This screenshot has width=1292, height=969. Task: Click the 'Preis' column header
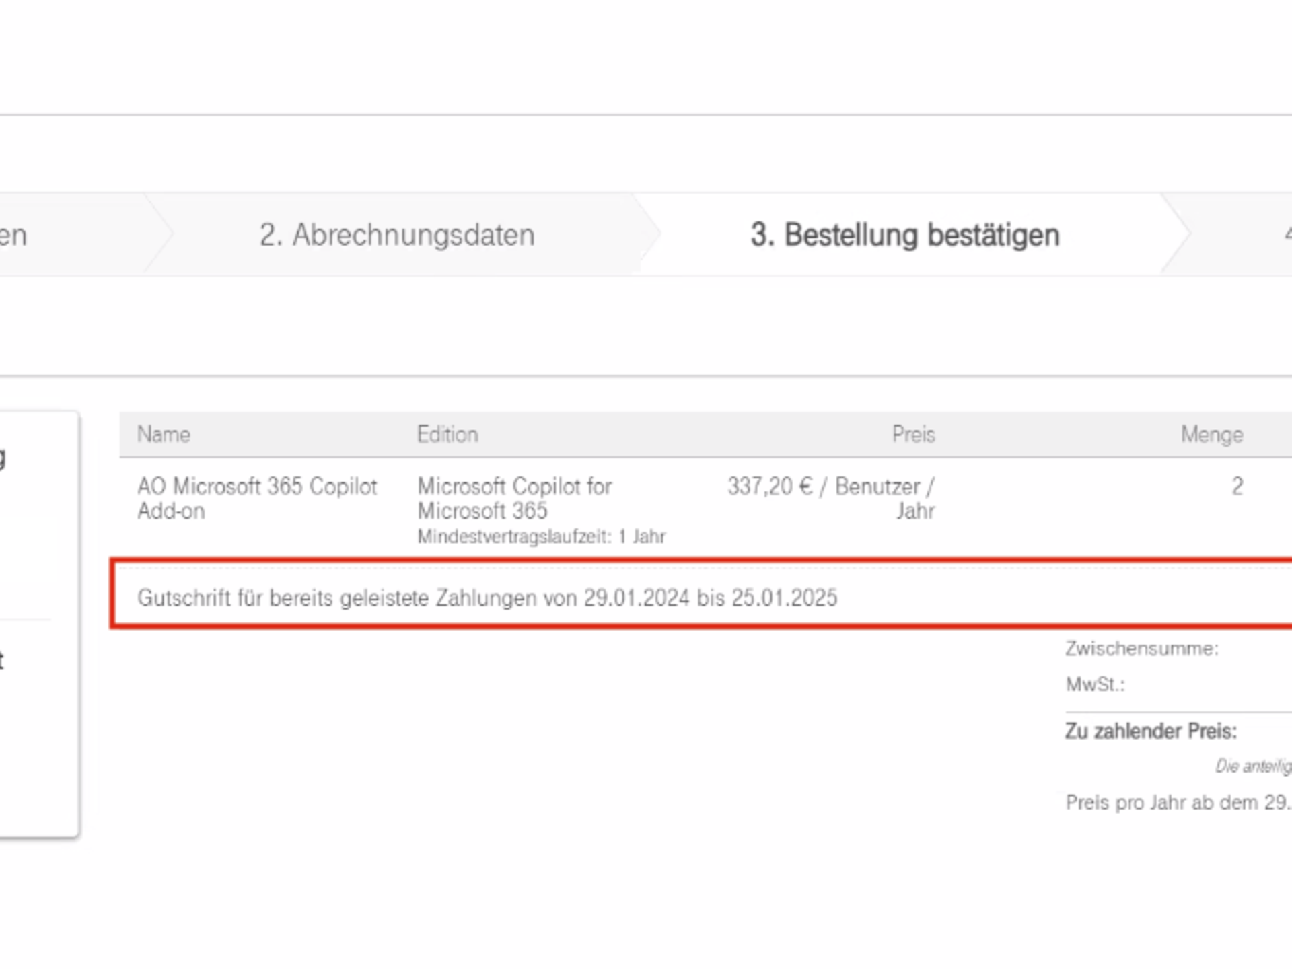point(913,435)
